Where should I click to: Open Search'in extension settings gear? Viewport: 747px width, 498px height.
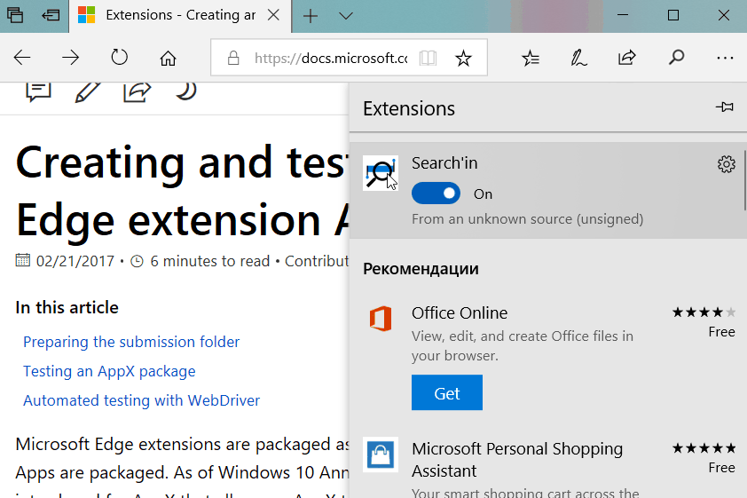(726, 164)
